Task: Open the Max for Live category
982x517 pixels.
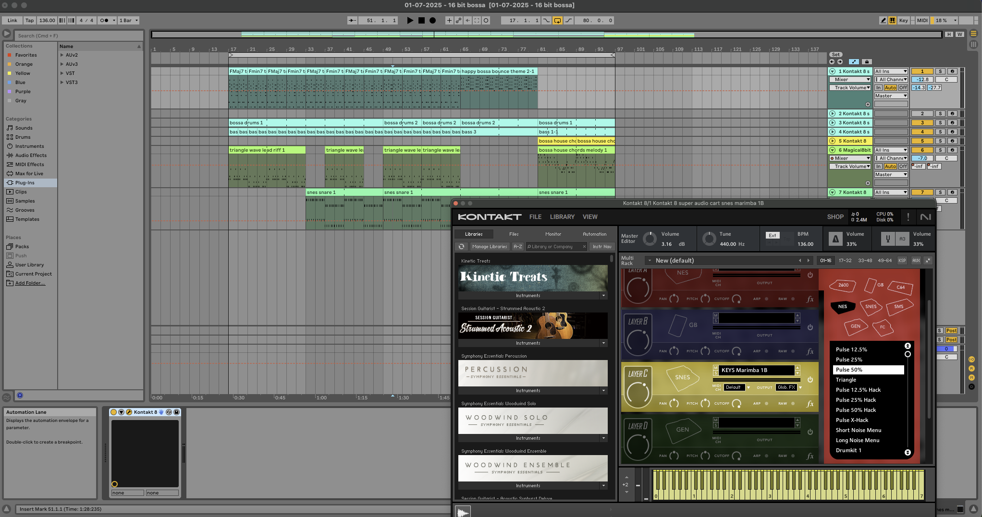Action: coord(29,174)
